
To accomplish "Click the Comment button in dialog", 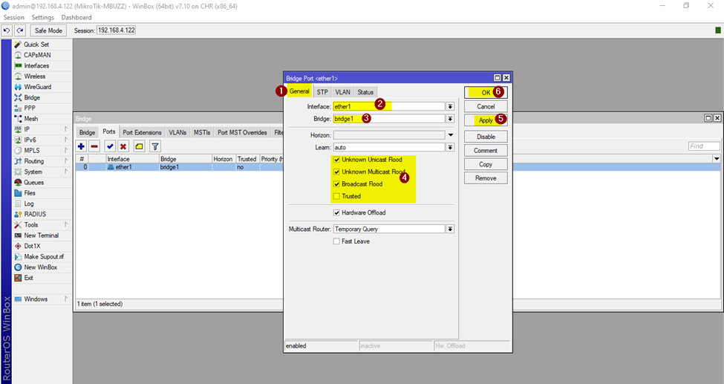I will tap(486, 151).
